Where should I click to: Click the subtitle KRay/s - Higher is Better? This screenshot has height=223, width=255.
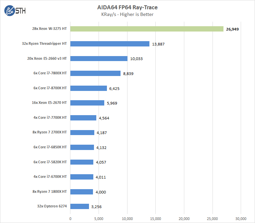[127, 15]
